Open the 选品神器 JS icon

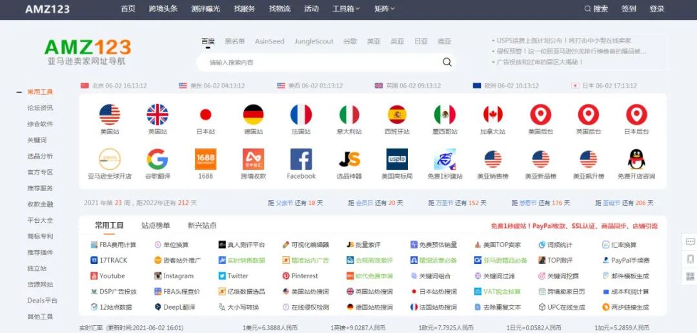pyautogui.click(x=349, y=159)
